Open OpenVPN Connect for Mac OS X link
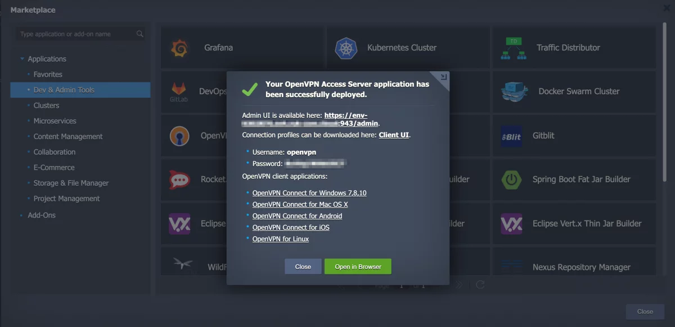The width and height of the screenshot is (675, 327). 300,205
